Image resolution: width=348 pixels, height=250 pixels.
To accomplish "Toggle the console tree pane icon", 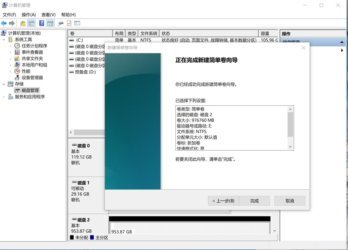I will coord(31,23).
